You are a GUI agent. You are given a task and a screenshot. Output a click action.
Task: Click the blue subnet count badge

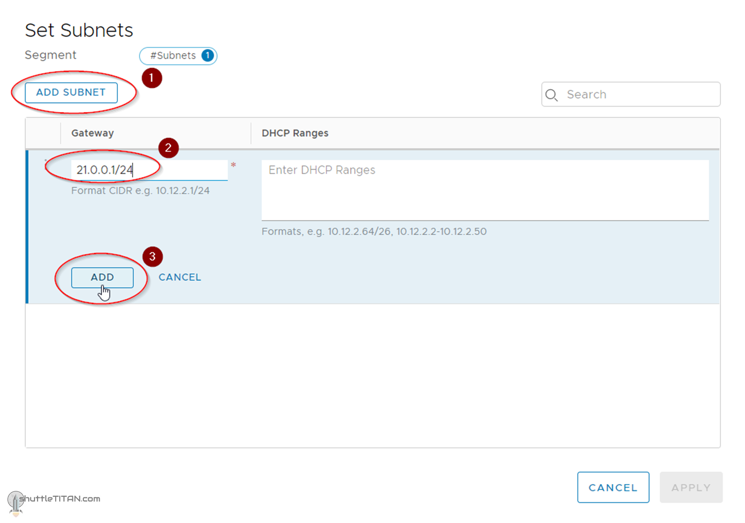208,56
